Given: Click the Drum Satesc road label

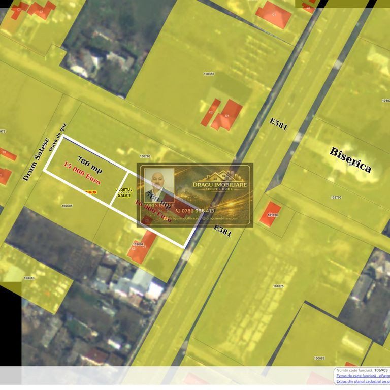Looking at the screenshot, I should click(36, 160).
